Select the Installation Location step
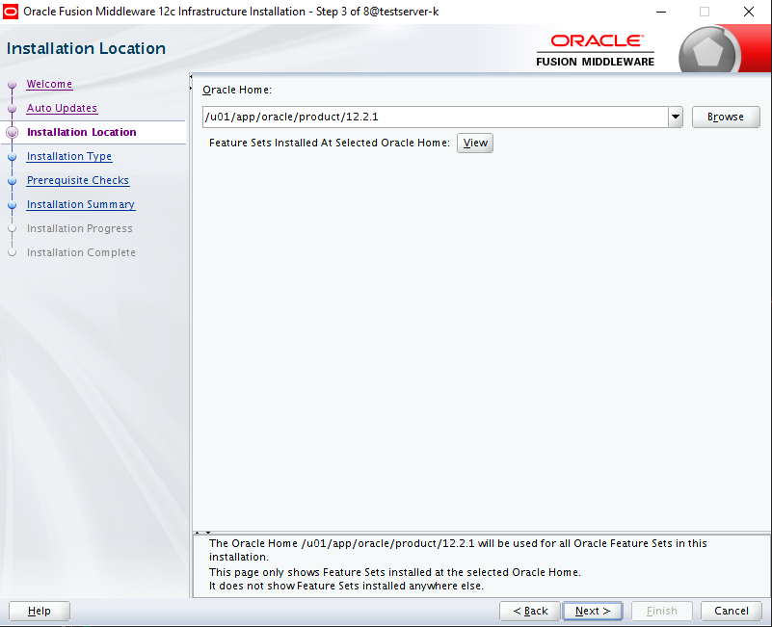The height and width of the screenshot is (627, 772). (82, 132)
